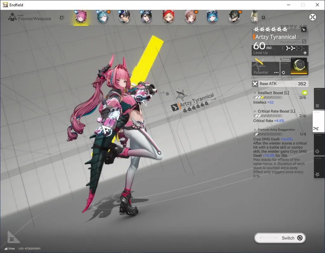Maximize the Endfield window
The width and height of the screenshot is (325, 253).
(303, 5)
